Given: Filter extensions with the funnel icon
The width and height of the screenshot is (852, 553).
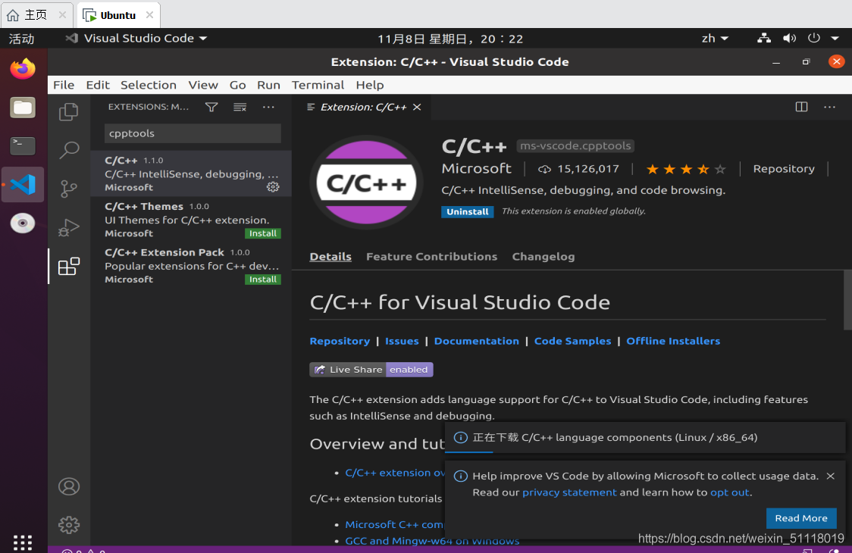Looking at the screenshot, I should pos(211,107).
